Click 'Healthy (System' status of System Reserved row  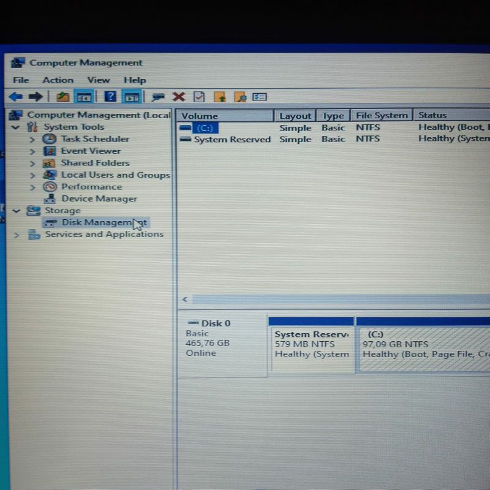click(x=454, y=139)
